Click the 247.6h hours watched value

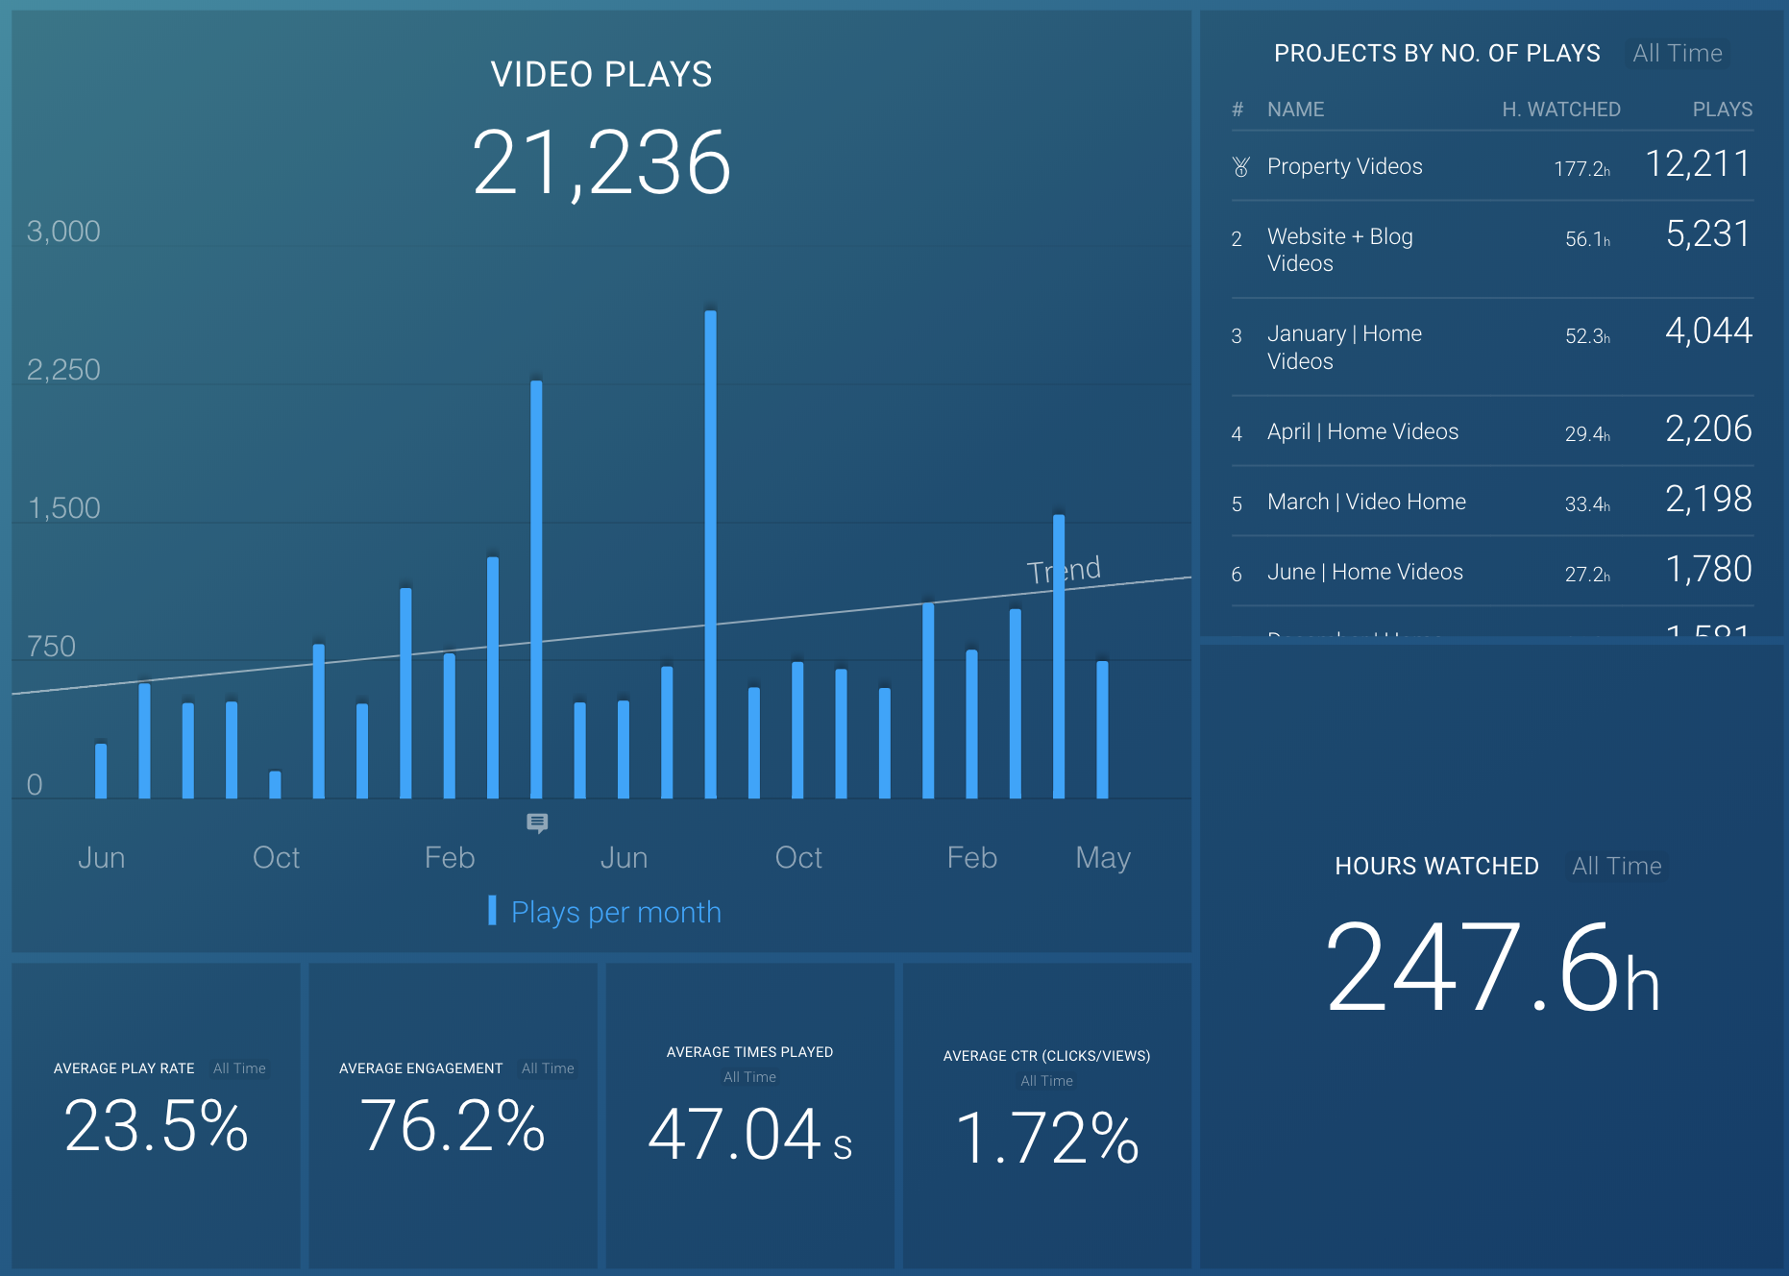tap(1492, 968)
